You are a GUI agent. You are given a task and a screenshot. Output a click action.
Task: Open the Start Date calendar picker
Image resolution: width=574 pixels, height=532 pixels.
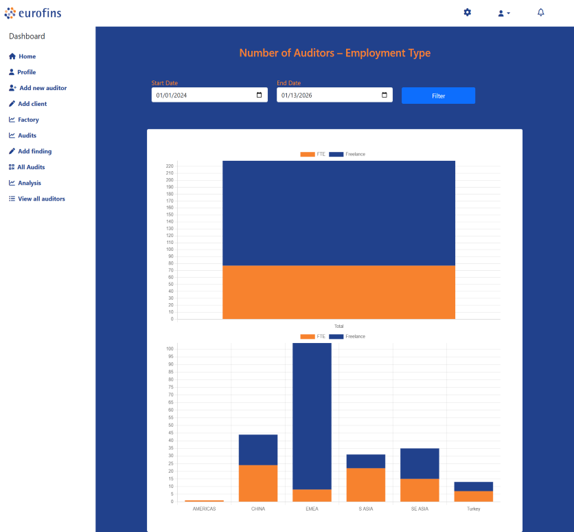(x=259, y=96)
